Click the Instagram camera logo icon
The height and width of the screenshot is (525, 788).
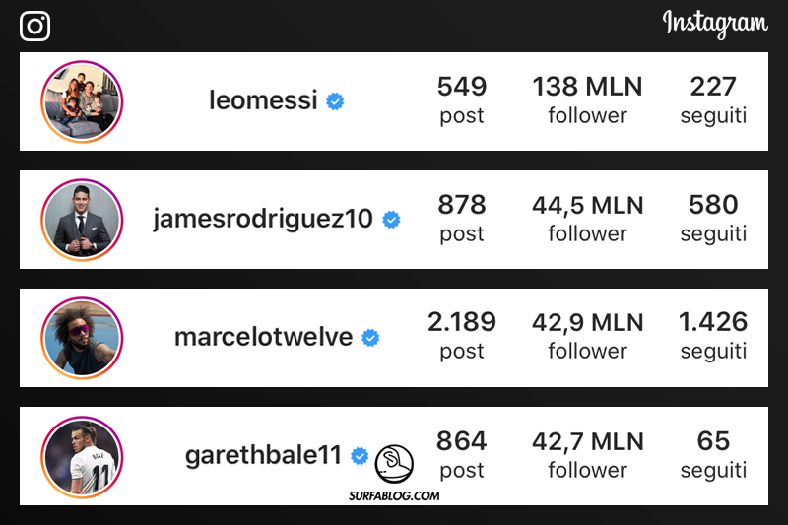(x=35, y=26)
